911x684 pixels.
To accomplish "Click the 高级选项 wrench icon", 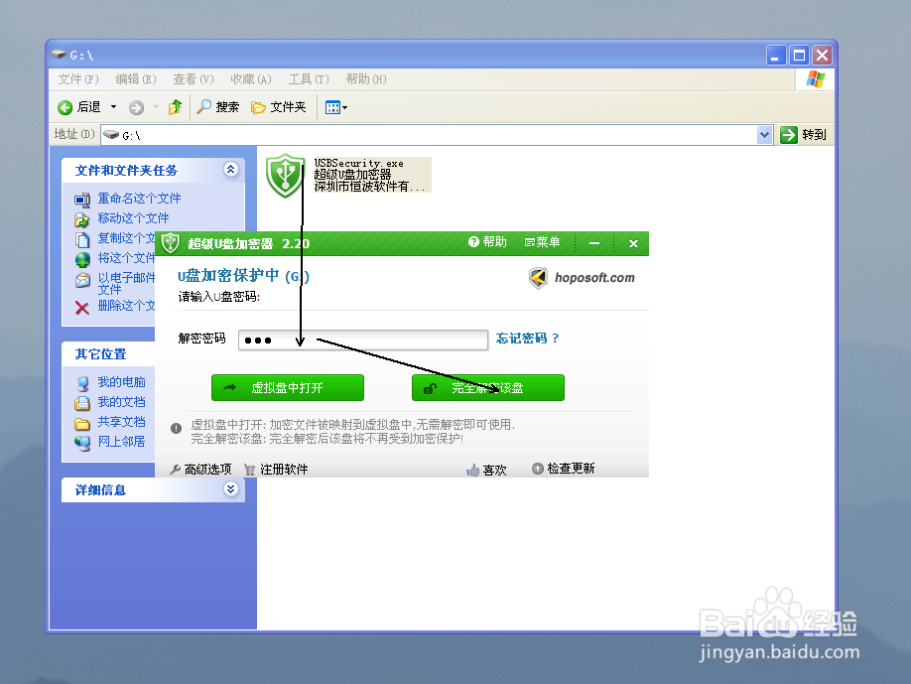I will click(173, 468).
